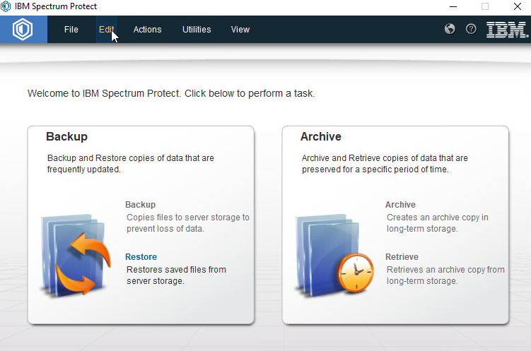Viewport: 531px width, 351px height.
Task: Open the globe language icon
Action: coord(450,29)
